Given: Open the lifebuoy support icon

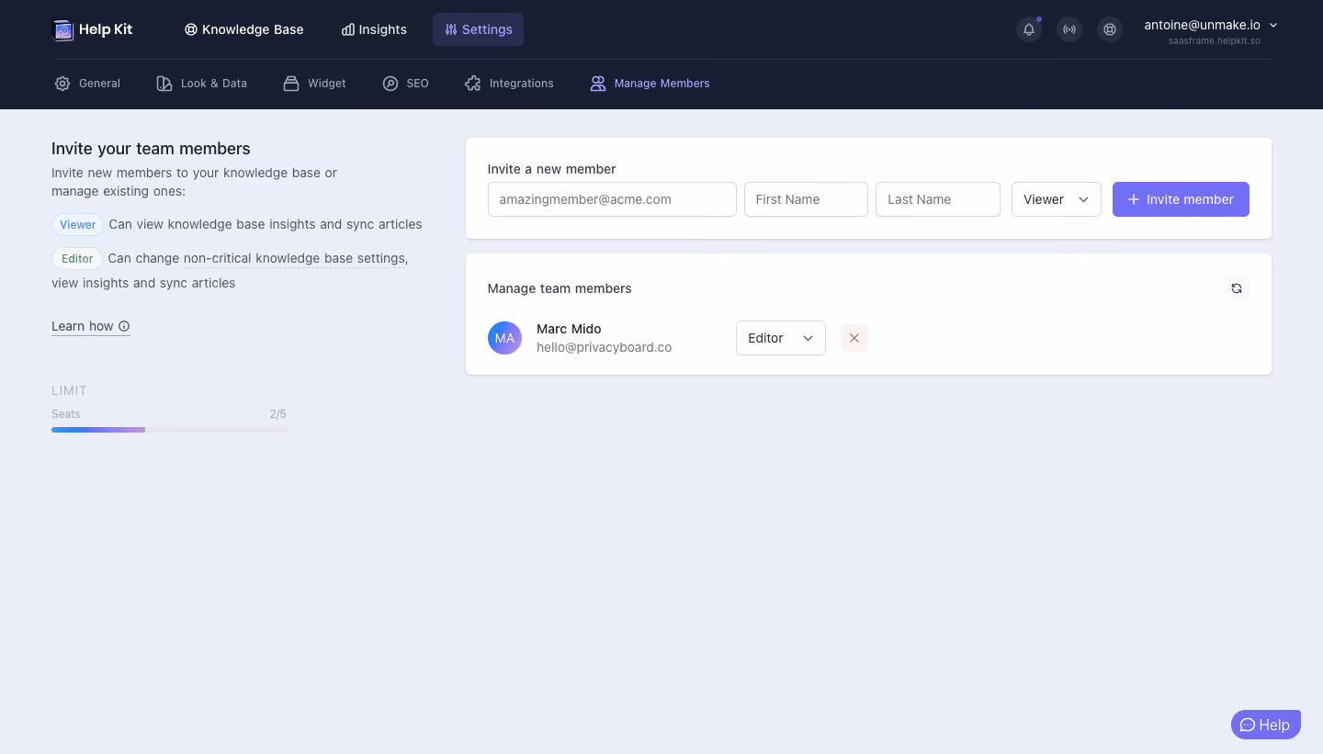Looking at the screenshot, I should tap(1110, 29).
